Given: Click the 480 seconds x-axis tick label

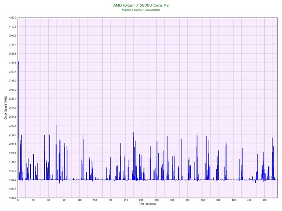Looking at the screenshot, I should click(x=265, y=200).
